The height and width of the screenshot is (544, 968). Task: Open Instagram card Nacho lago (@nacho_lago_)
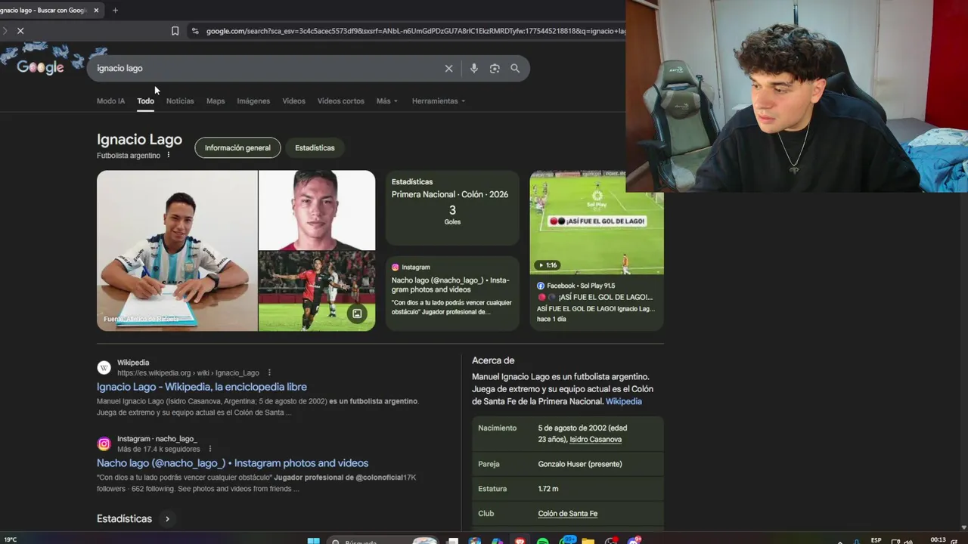pos(452,293)
